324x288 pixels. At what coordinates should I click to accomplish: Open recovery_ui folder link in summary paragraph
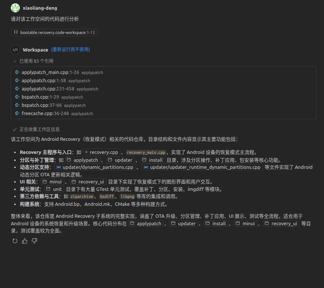click(281, 223)
